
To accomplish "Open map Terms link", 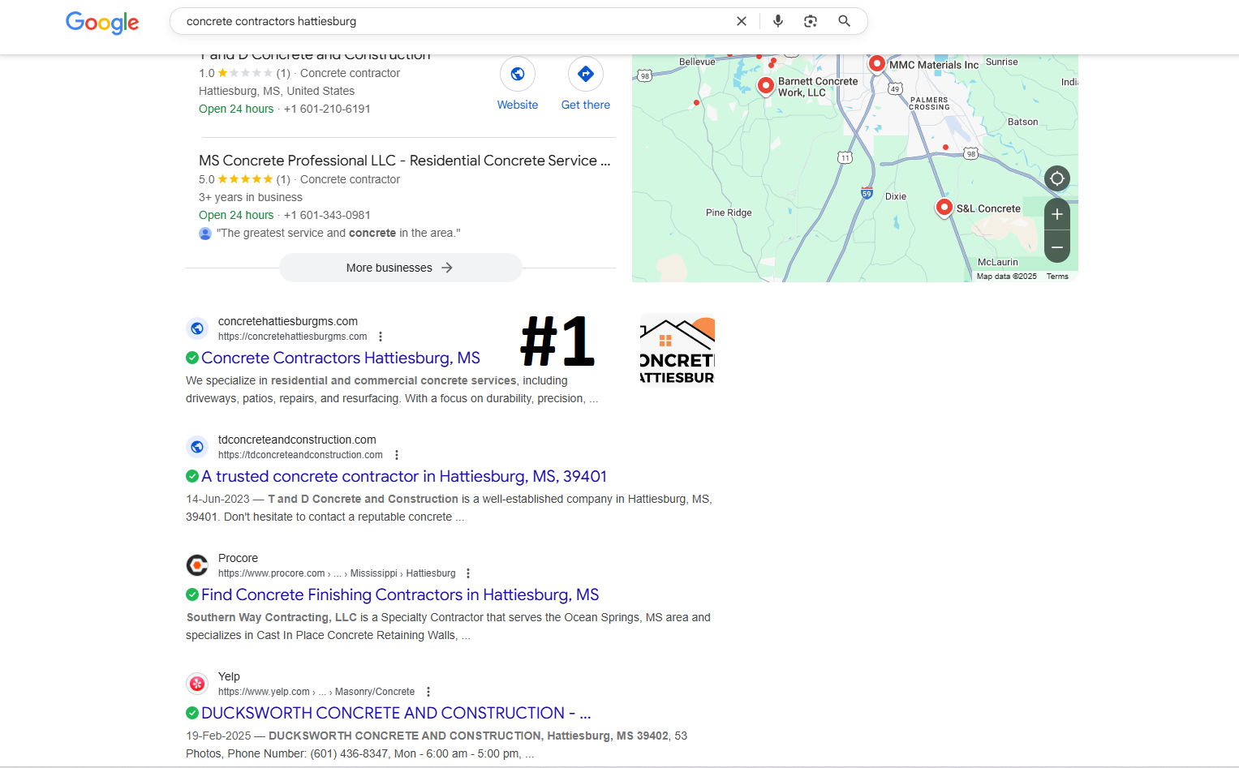I will 1057,277.
